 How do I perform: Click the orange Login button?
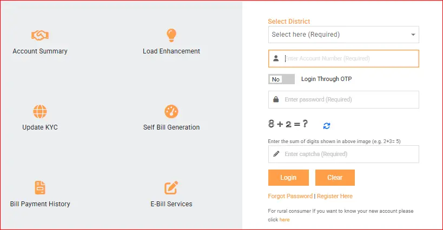(x=288, y=178)
